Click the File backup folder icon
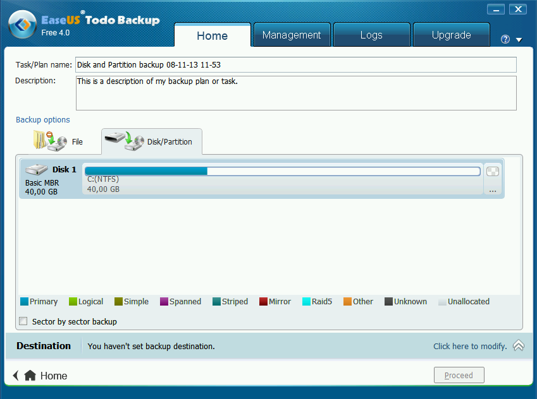Viewport: 537px width, 399px height. (50, 141)
